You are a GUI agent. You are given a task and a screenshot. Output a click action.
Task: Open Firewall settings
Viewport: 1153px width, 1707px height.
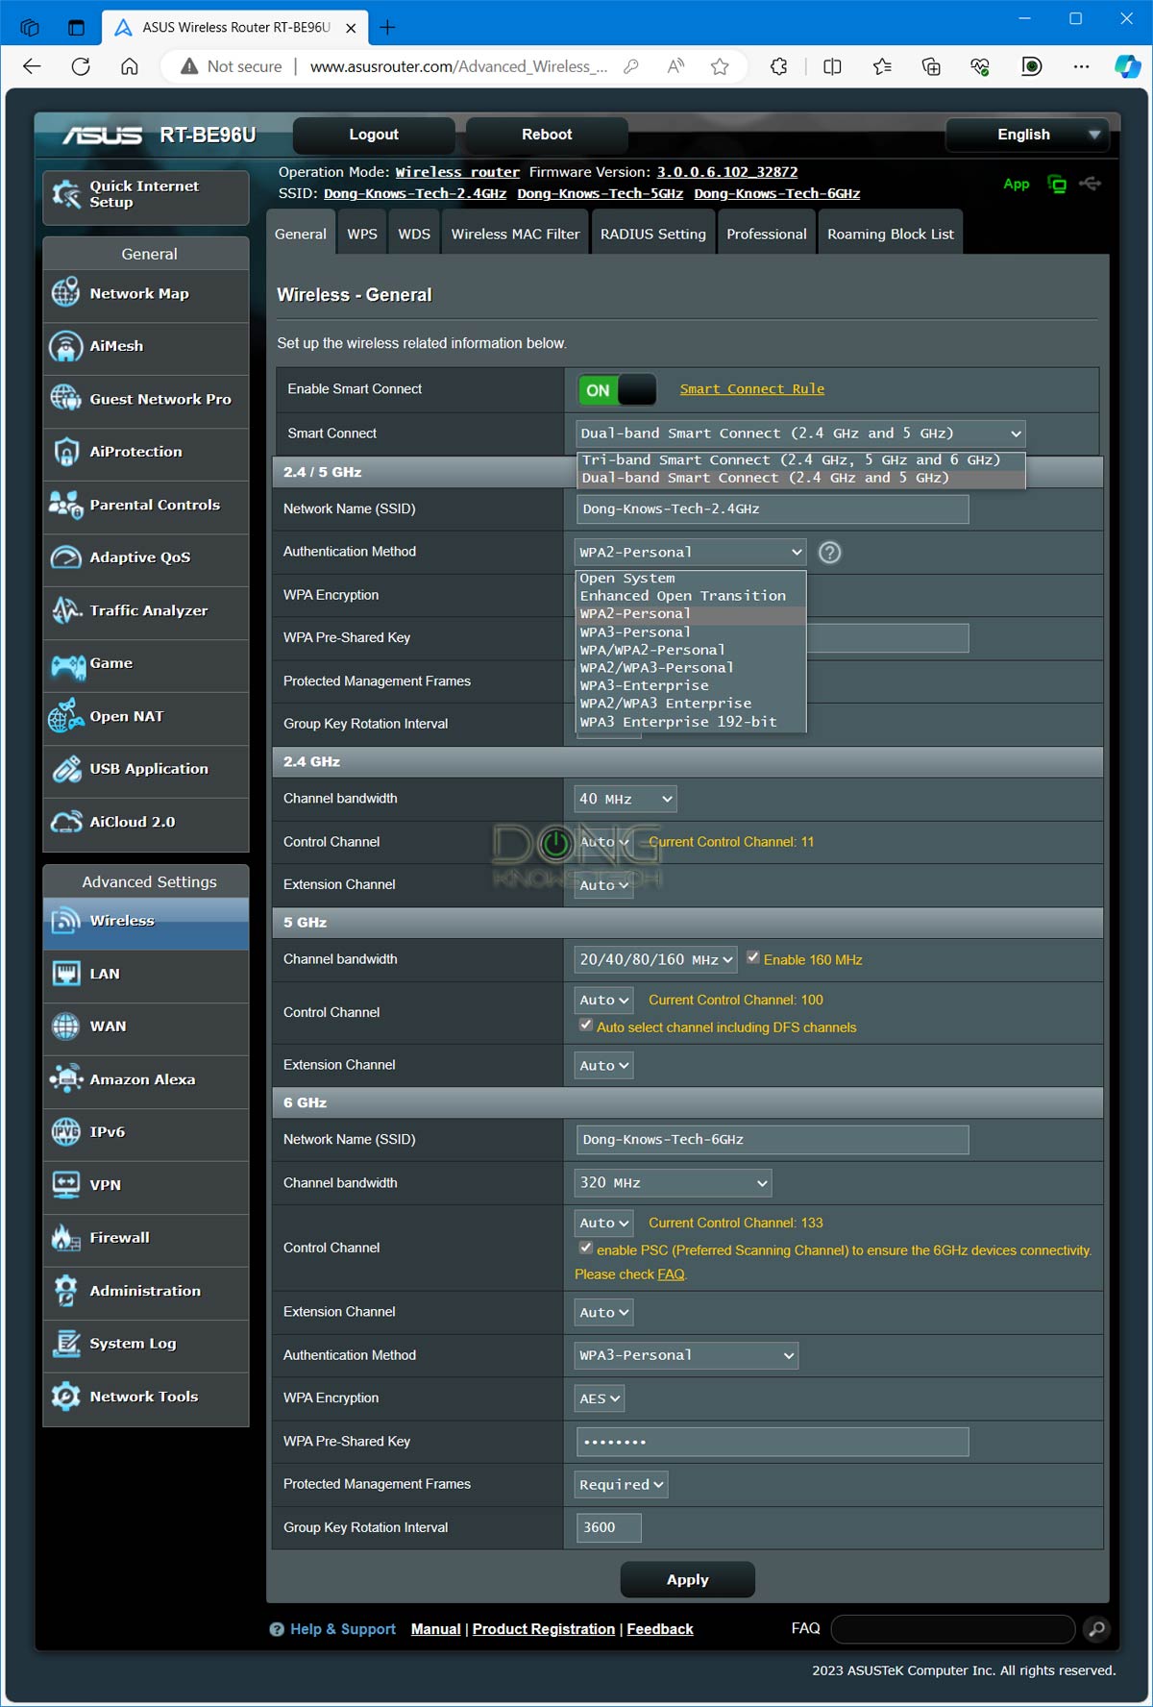point(146,1239)
